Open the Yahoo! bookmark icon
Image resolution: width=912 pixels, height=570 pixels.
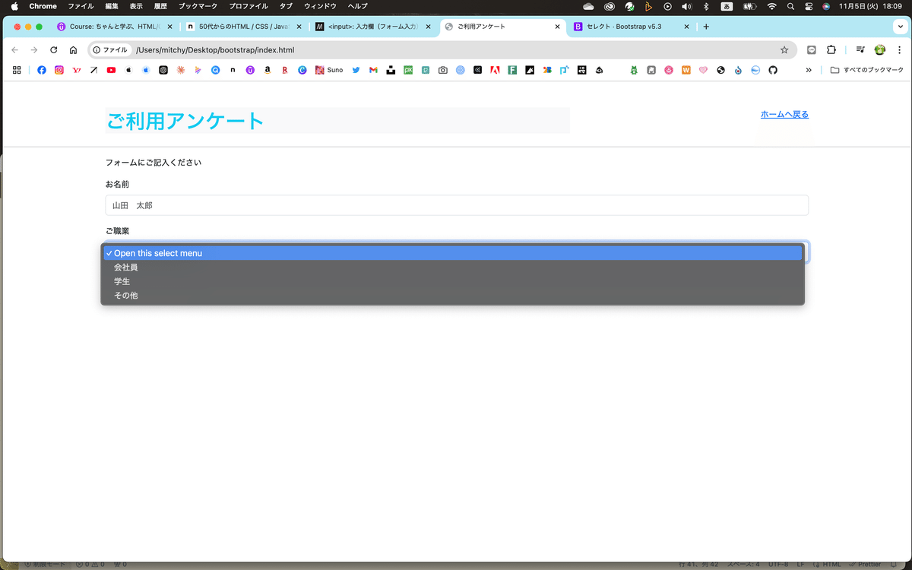pos(76,70)
